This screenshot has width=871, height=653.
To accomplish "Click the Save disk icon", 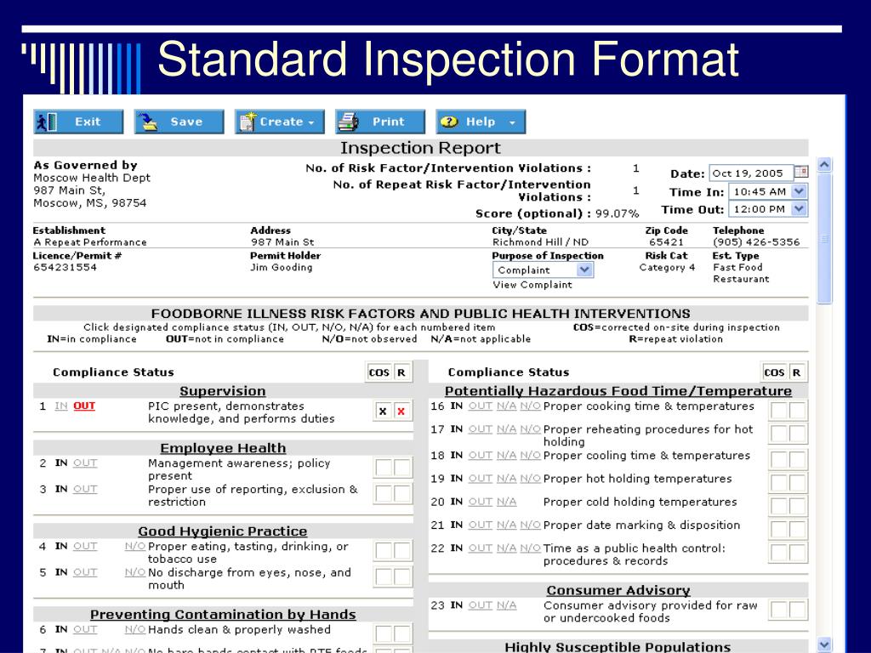I will click(147, 122).
